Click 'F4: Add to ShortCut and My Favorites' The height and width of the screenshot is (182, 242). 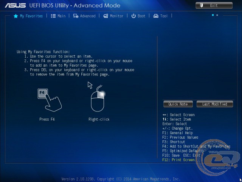click(196, 146)
